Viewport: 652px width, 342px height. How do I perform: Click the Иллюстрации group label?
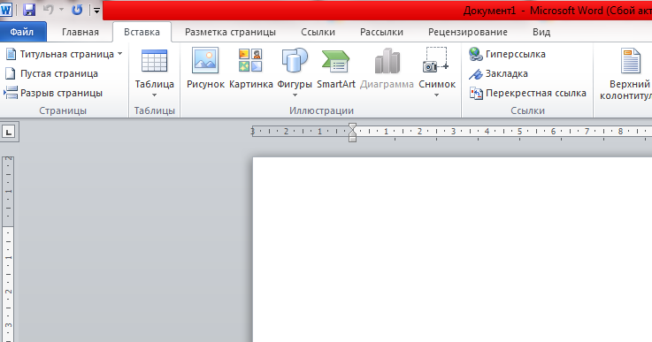pyautogui.click(x=321, y=110)
